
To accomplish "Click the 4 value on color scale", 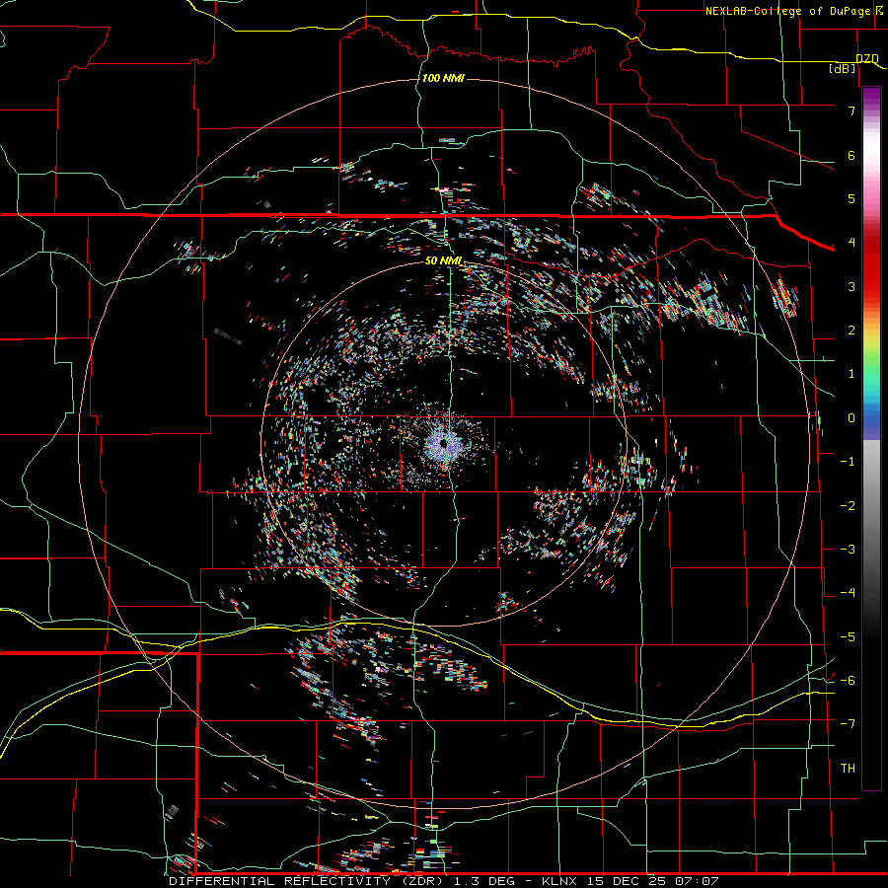I will pos(851,243).
